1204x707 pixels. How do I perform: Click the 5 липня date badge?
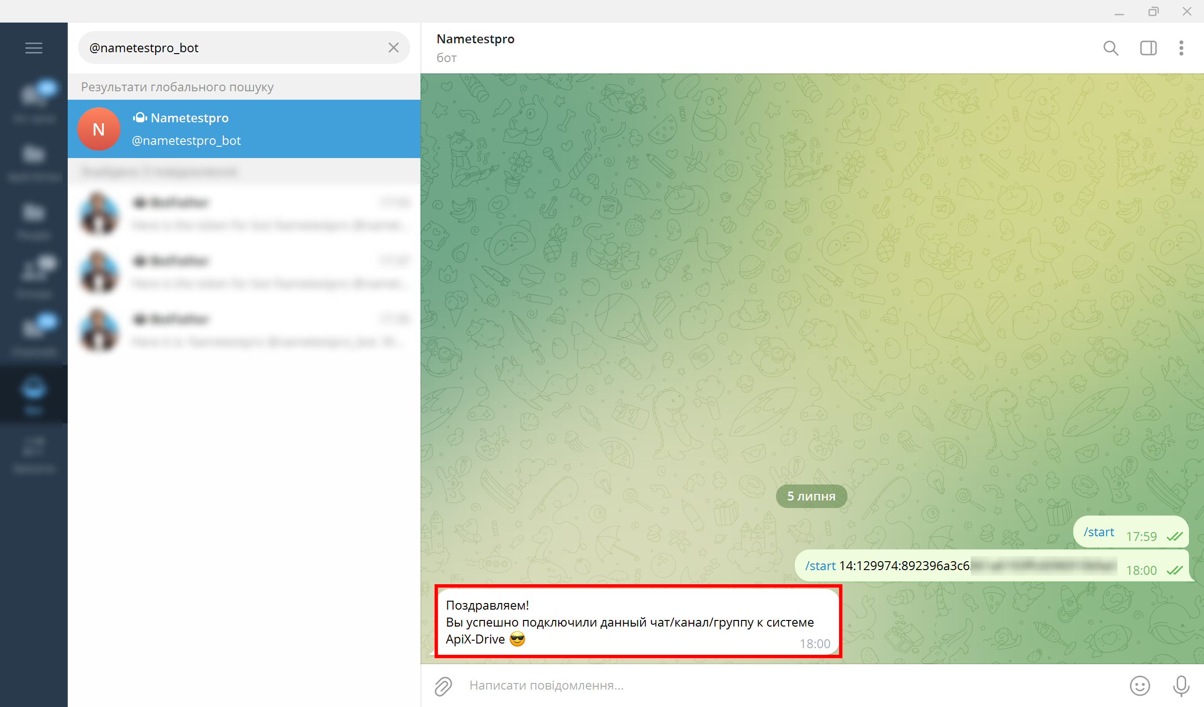(x=811, y=496)
